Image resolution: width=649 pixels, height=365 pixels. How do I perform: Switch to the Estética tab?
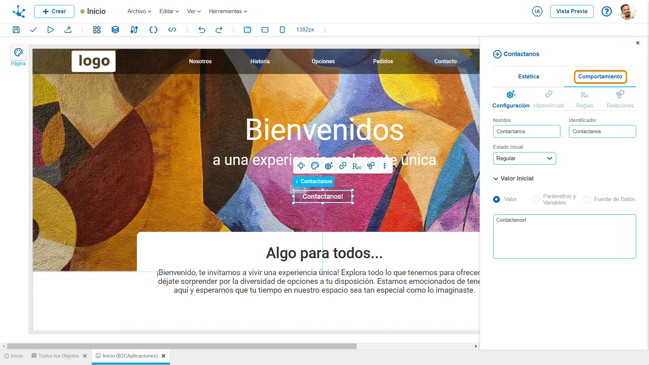[x=529, y=77]
